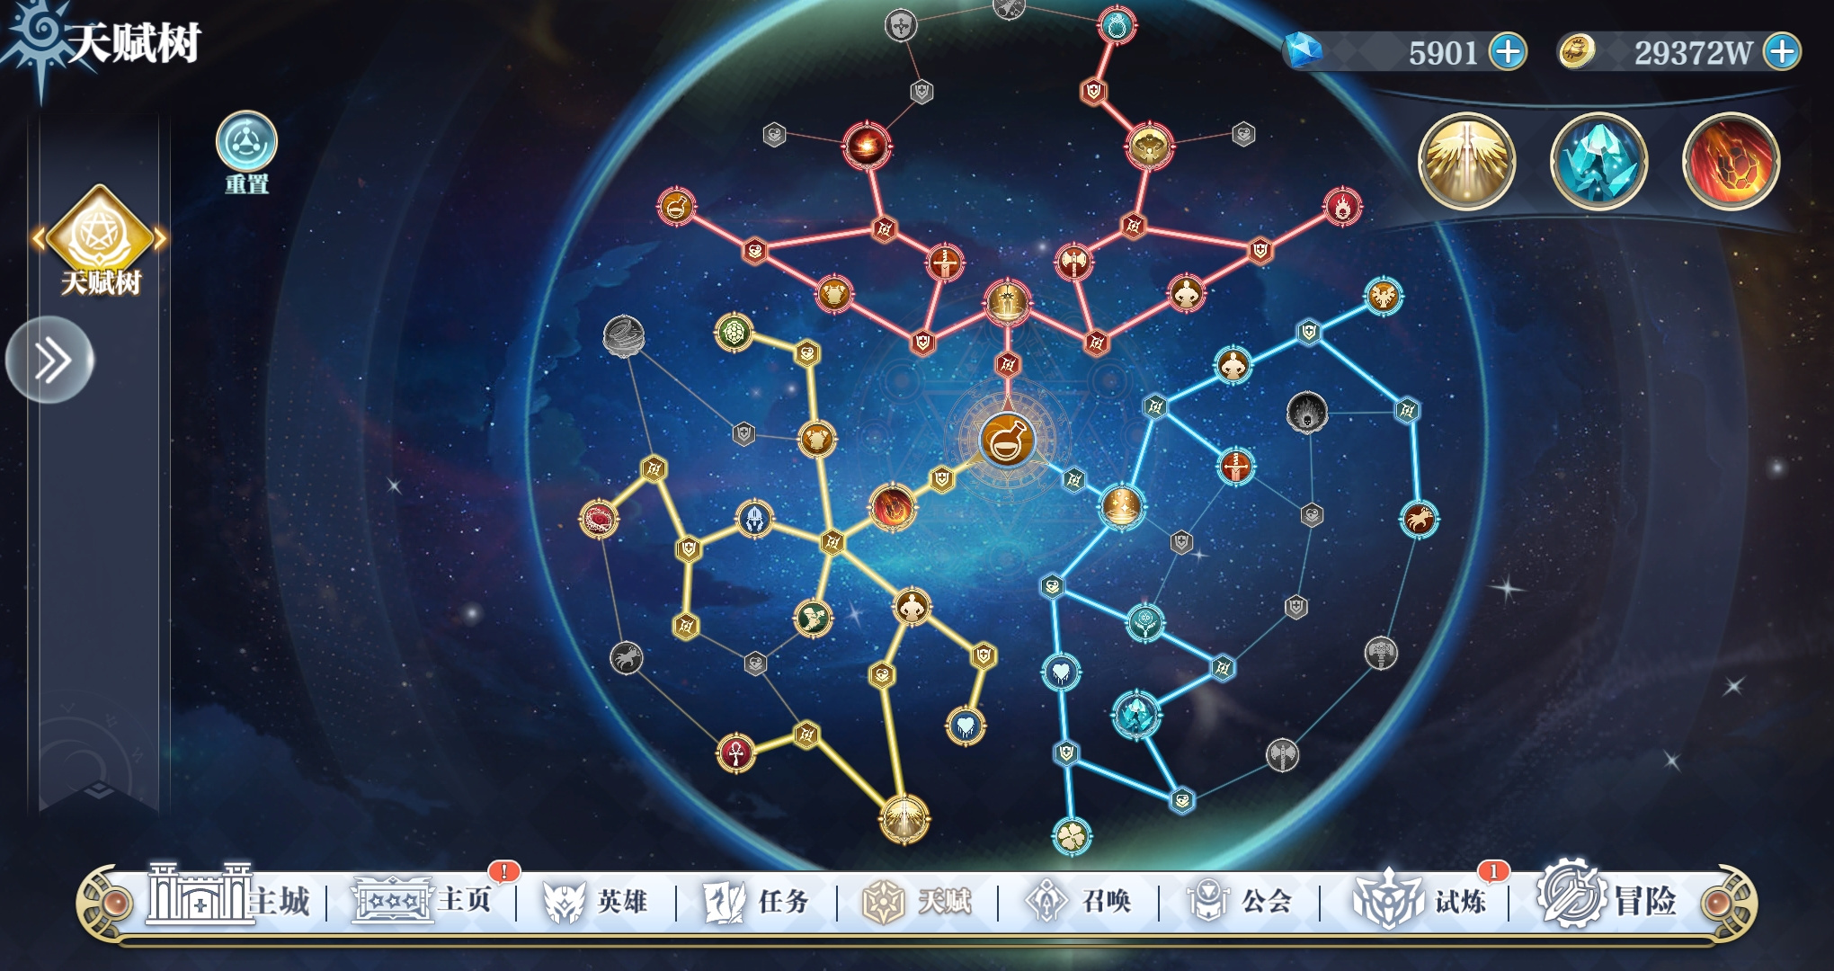Click the gold balance value 29372W
This screenshot has width=1834, height=971.
pyautogui.click(x=1693, y=53)
